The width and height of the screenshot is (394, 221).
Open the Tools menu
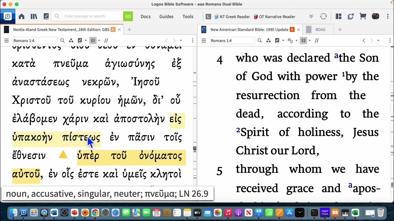[188, 17]
